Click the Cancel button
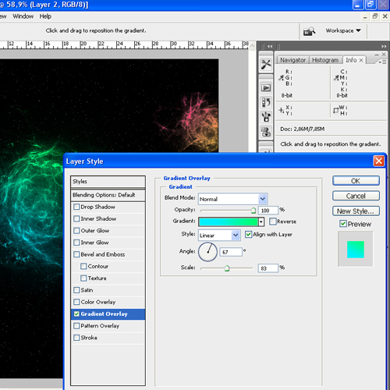This screenshot has height=390, width=390. [356, 196]
